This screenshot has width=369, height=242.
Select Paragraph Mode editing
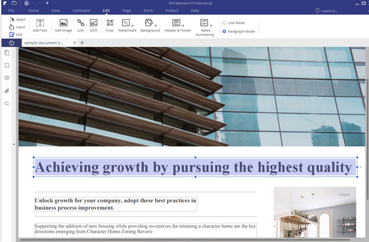239,31
